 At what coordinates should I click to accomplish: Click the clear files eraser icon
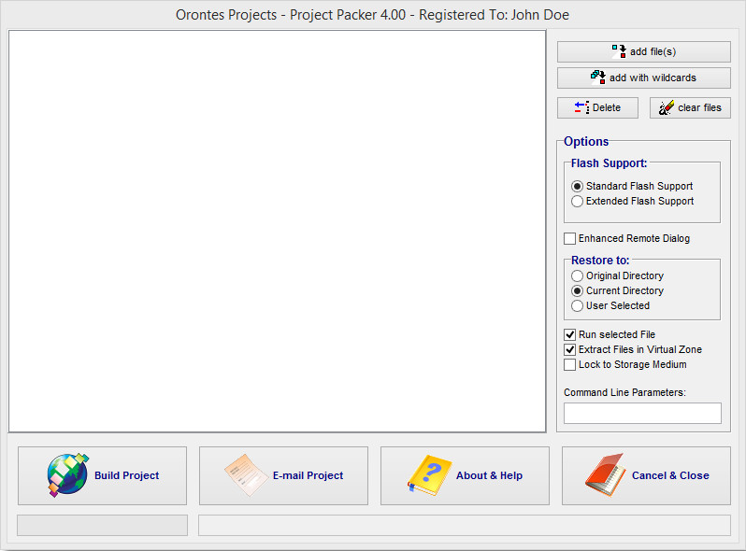click(x=666, y=107)
